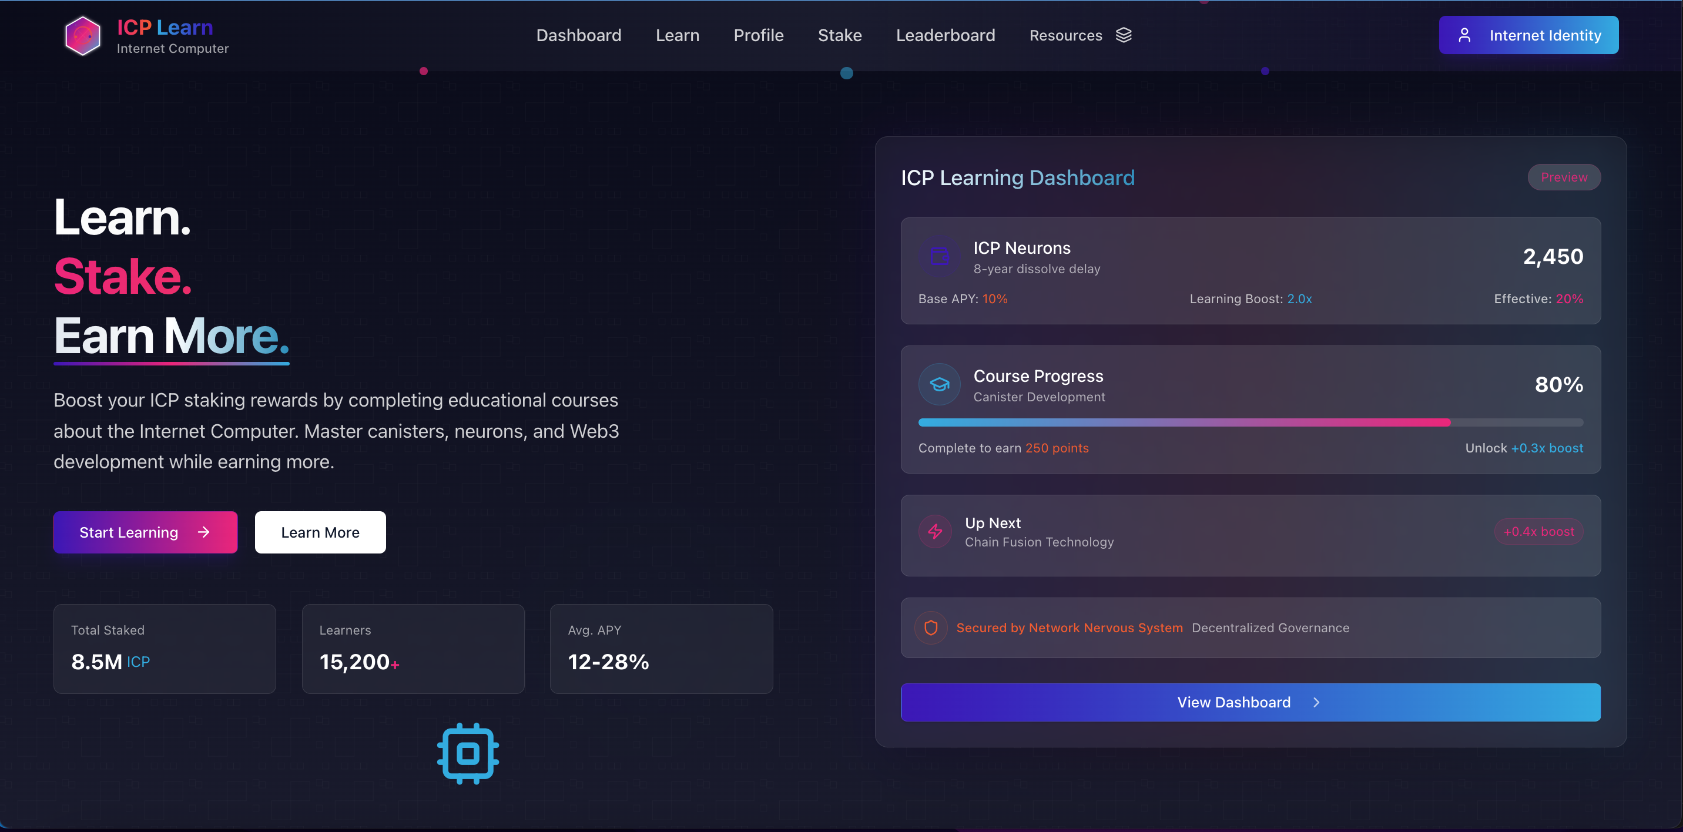
Task: Click the +0.4x boost pill
Action: point(1538,532)
